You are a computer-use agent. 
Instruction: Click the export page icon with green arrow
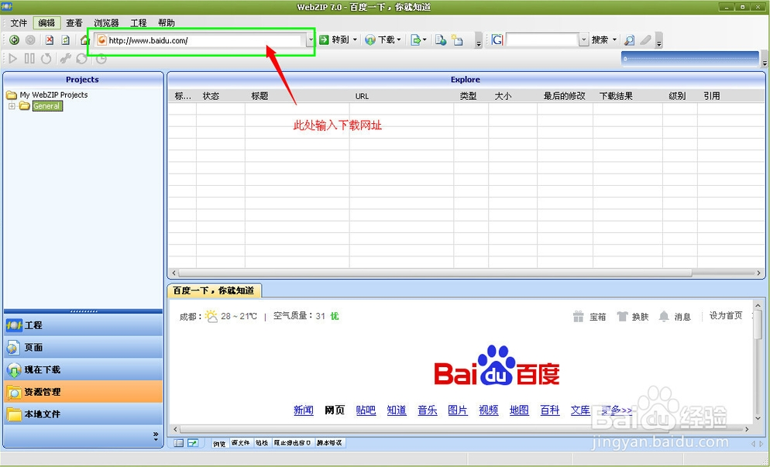(415, 39)
